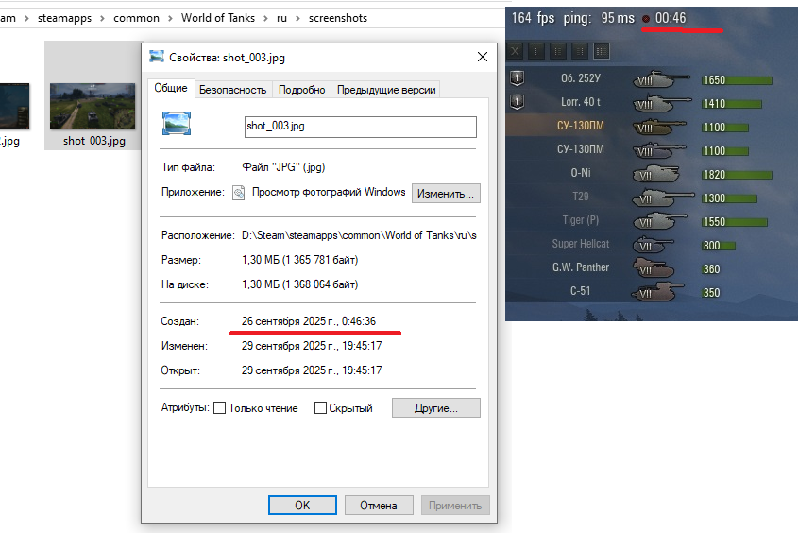
Task: Click the G.W. Panther name in player list
Action: pyautogui.click(x=581, y=266)
